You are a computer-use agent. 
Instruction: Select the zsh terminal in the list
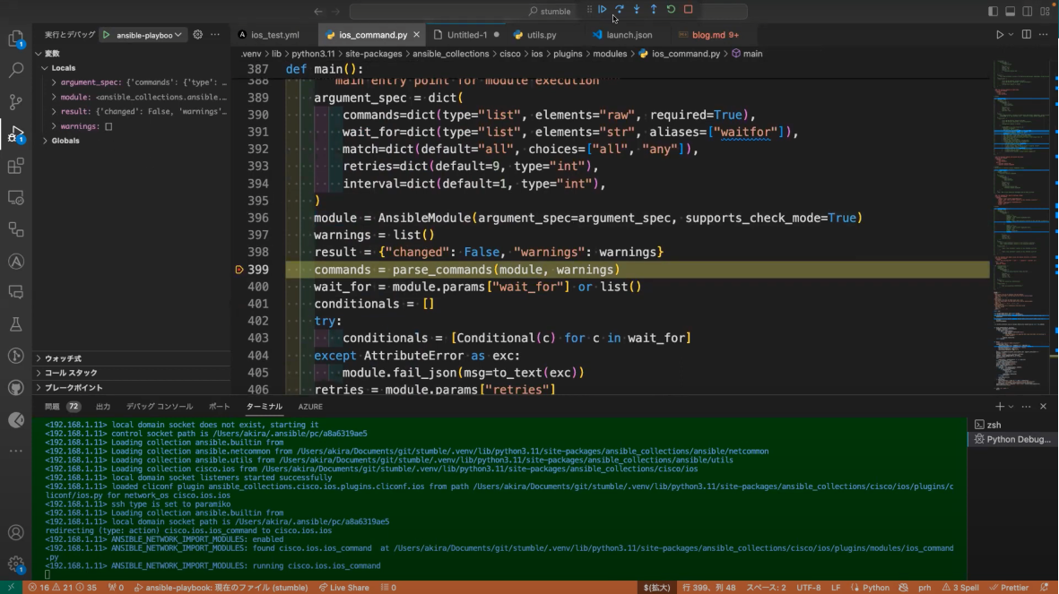point(994,425)
